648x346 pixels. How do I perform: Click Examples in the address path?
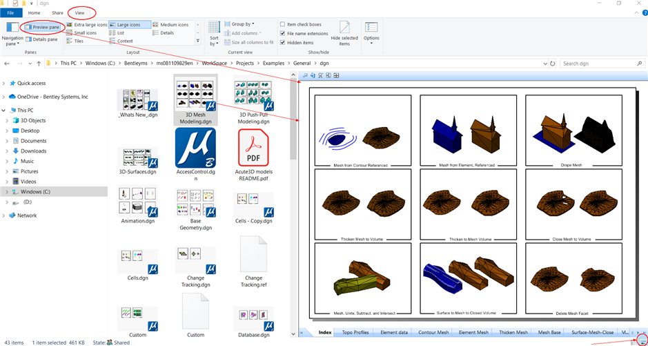pyautogui.click(x=275, y=64)
